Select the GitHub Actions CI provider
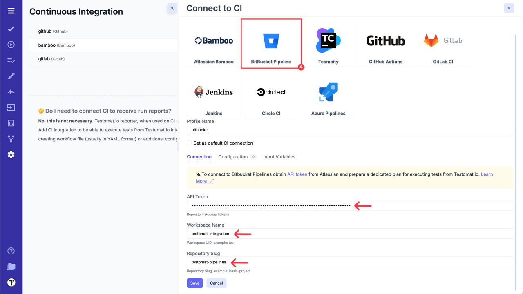The height and width of the screenshot is (294, 523). pyautogui.click(x=385, y=44)
